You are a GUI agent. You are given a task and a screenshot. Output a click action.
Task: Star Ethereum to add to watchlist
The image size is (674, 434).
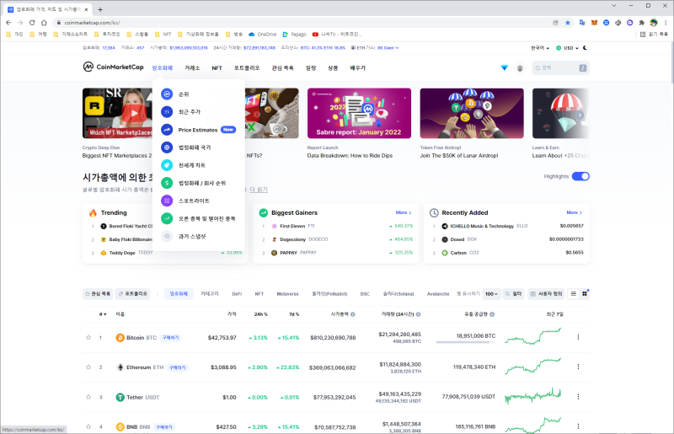coord(88,367)
